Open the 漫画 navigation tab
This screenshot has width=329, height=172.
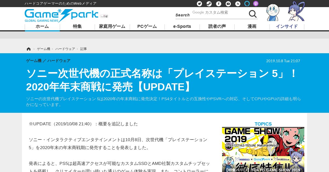(x=252, y=26)
